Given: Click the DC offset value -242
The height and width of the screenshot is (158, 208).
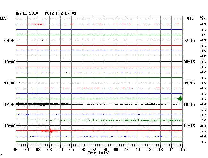Looking at the screenshot, I should click(203, 105).
